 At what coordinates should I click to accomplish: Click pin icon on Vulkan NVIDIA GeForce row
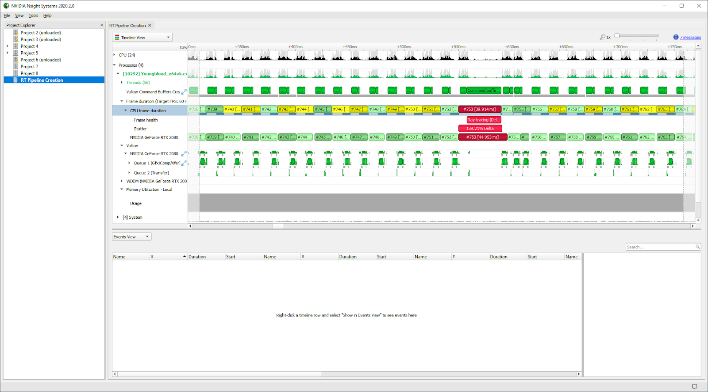tap(184, 154)
